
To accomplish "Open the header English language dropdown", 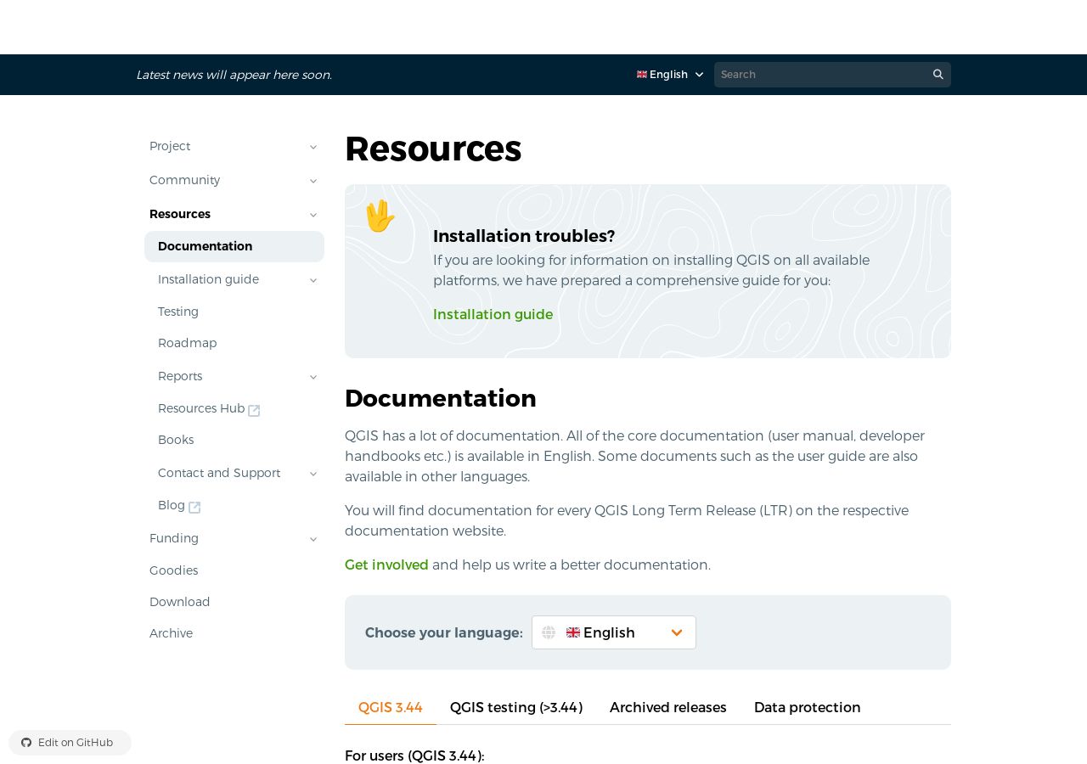I will point(670,75).
